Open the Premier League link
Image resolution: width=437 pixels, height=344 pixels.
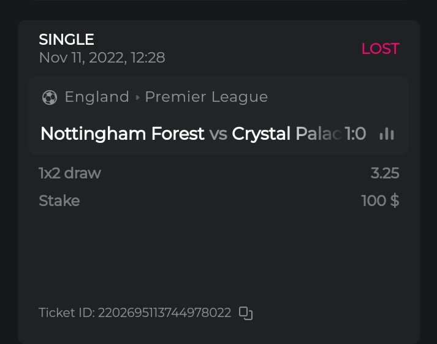point(206,97)
